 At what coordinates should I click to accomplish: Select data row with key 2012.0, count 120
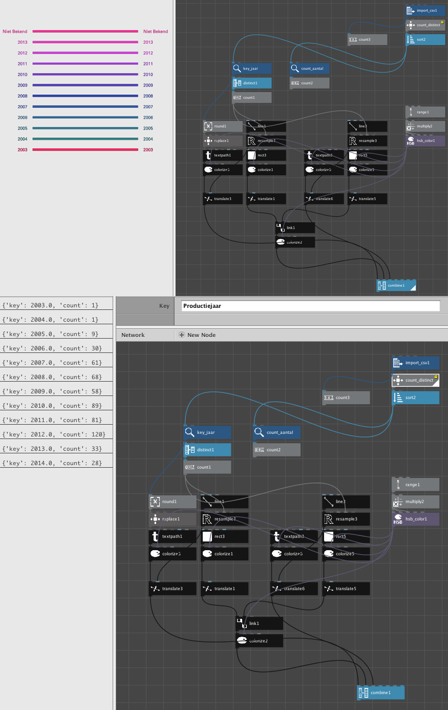click(x=56, y=434)
